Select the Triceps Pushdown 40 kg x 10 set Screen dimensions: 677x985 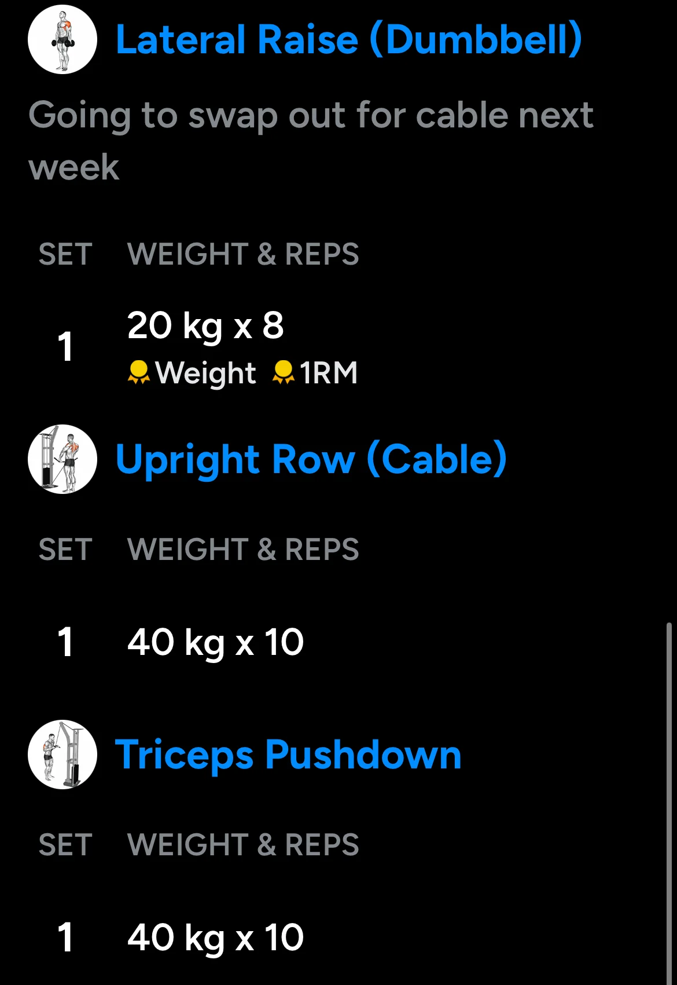point(215,938)
